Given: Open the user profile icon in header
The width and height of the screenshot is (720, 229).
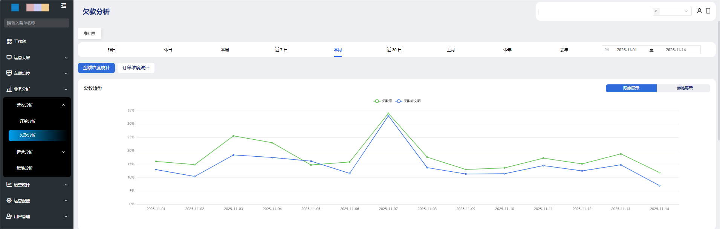Looking at the screenshot, I should (x=699, y=11).
